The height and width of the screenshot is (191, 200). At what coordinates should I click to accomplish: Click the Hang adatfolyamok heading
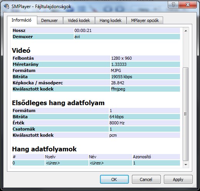44,149
